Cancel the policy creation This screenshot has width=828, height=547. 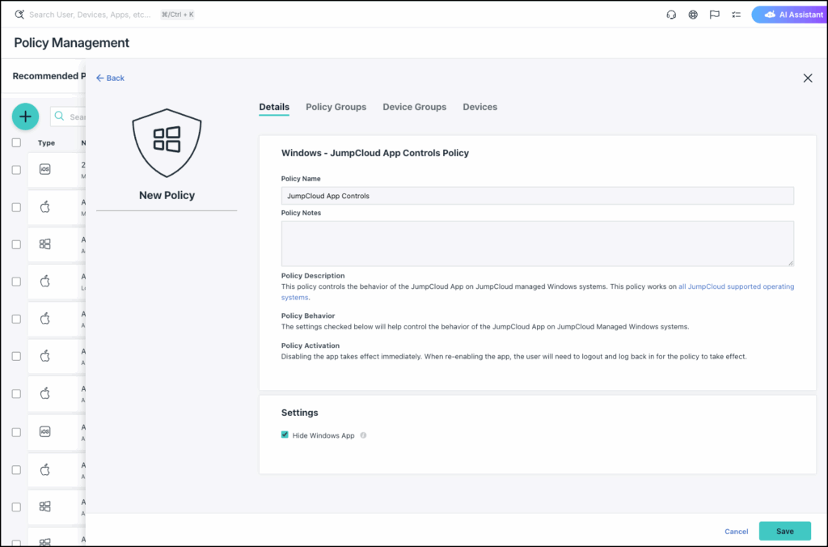coord(736,532)
